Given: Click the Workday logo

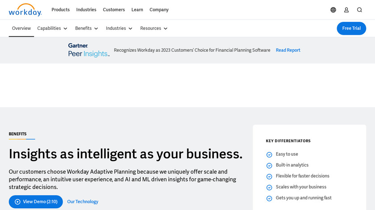Looking at the screenshot, I should (25, 10).
